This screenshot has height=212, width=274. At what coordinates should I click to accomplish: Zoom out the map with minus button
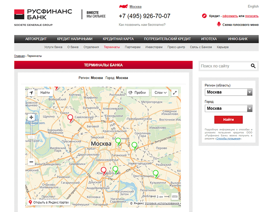tap(31, 162)
